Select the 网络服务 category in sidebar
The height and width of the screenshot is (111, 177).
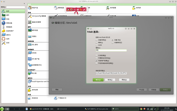(13, 27)
